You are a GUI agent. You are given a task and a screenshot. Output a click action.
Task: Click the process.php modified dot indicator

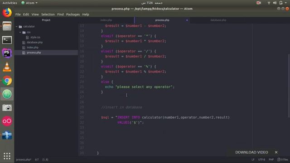click(x=187, y=20)
